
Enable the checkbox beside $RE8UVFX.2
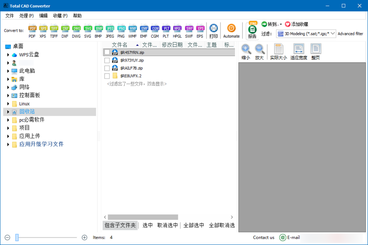[x=107, y=76]
